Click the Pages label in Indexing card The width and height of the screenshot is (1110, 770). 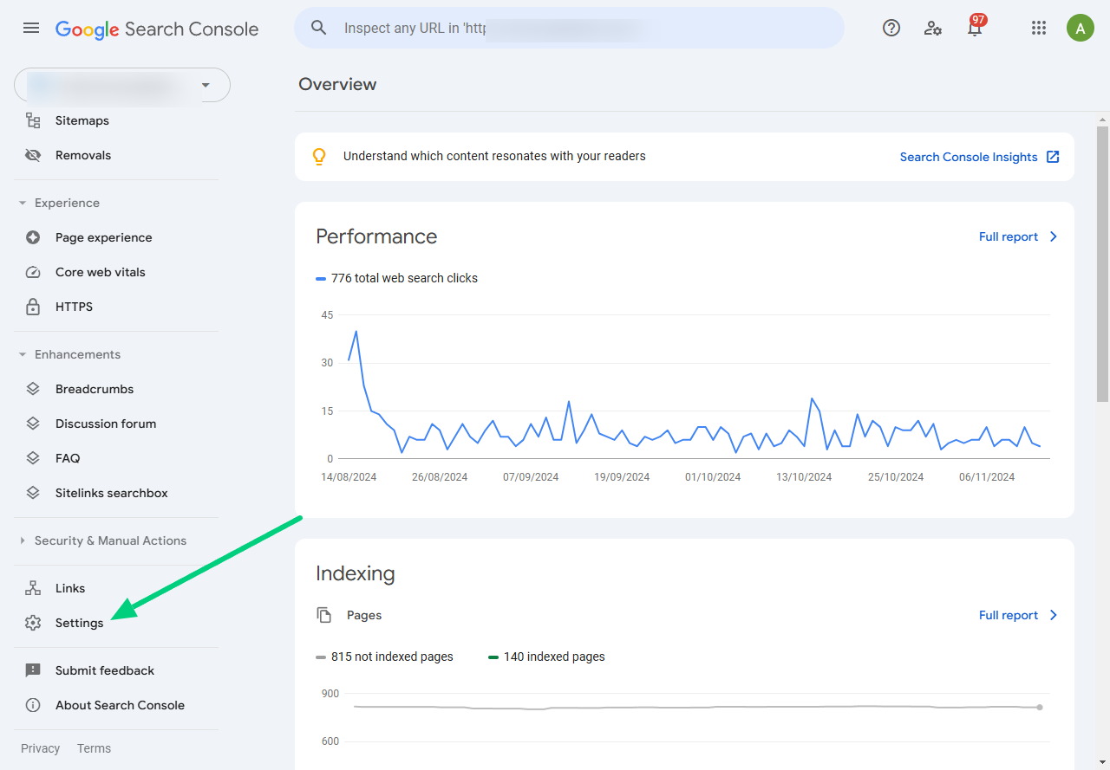(364, 615)
